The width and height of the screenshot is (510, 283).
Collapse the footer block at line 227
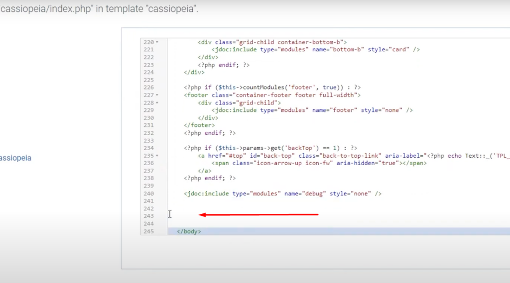click(157, 95)
